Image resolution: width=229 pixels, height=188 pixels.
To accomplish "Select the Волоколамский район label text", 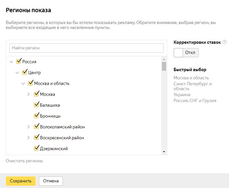I will [x=63, y=127].
